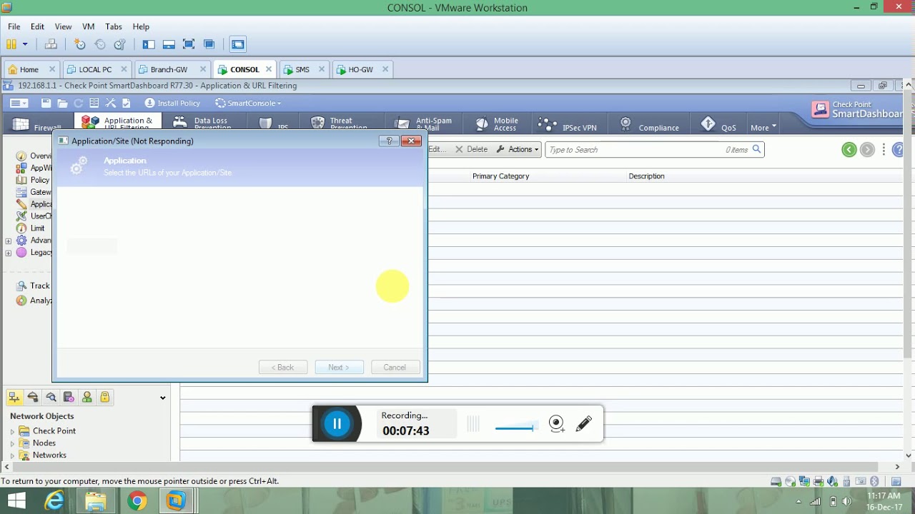The height and width of the screenshot is (514, 915).
Task: Expand the Nodes folder
Action: 12,443
